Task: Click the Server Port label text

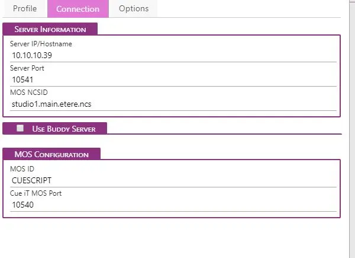Action: coord(27,68)
